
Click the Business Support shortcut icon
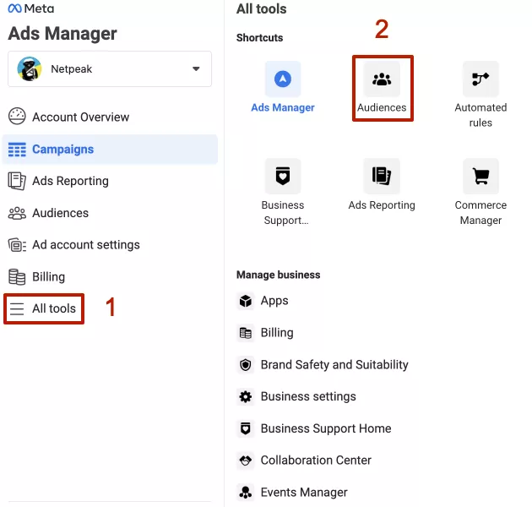pos(283,177)
